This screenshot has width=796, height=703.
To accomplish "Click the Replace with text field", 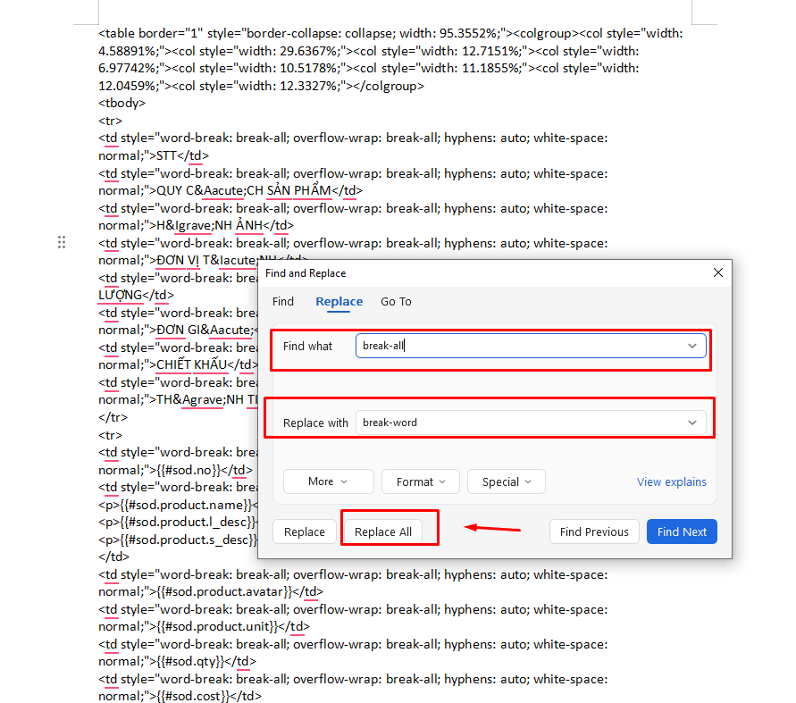I will (518, 423).
